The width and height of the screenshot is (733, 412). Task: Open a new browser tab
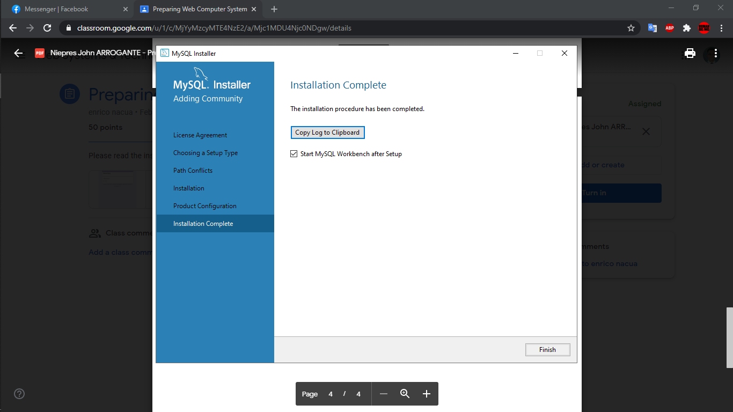[274, 9]
